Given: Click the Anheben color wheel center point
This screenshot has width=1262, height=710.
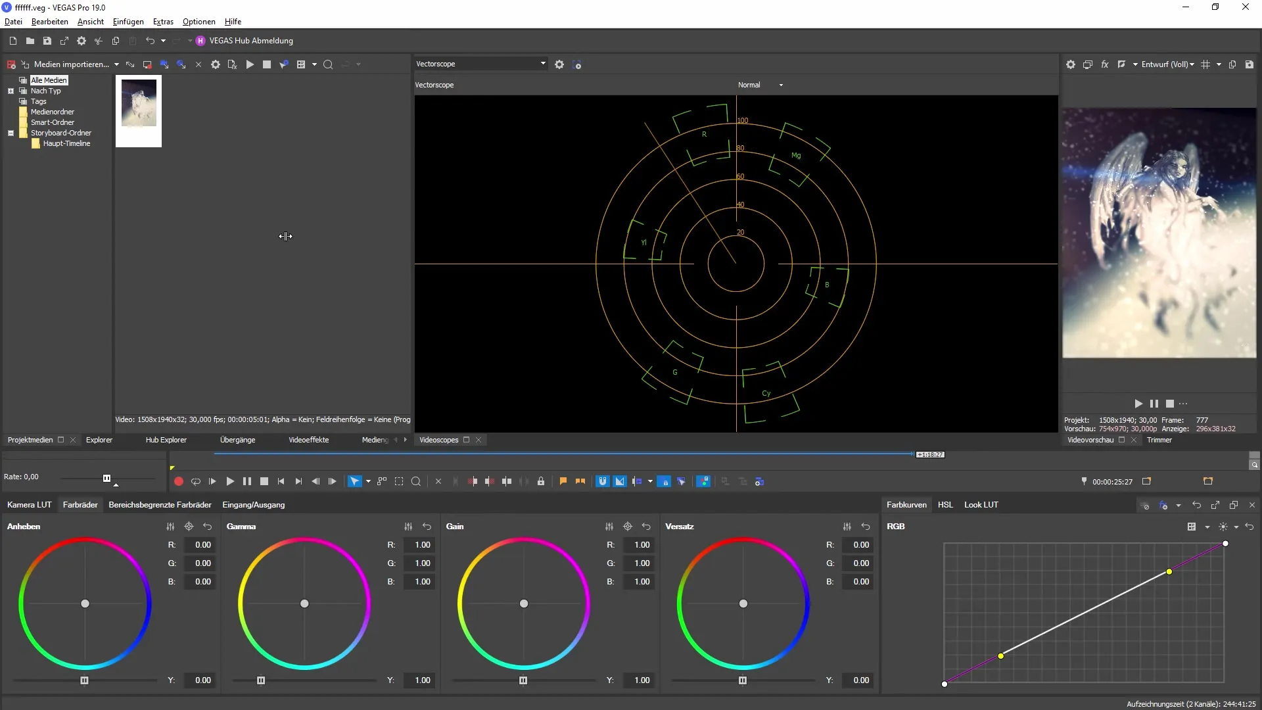Looking at the screenshot, I should 85,603.
